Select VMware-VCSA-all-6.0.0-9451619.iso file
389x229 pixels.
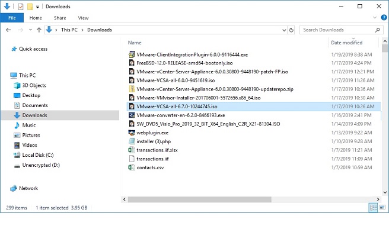[176, 80]
